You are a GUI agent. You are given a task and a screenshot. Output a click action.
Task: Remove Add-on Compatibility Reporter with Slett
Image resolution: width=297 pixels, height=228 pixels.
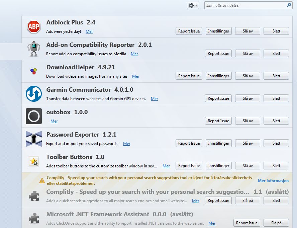coord(276,54)
